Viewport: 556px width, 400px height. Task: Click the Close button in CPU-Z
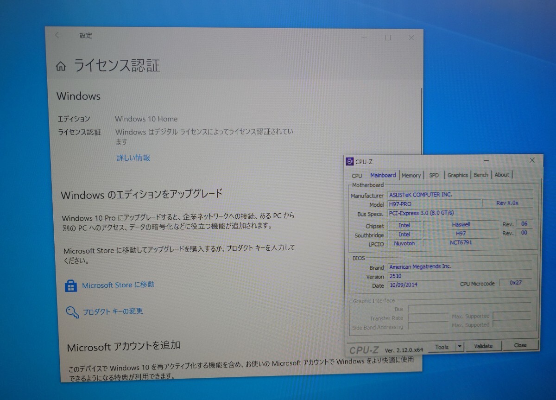click(x=520, y=345)
